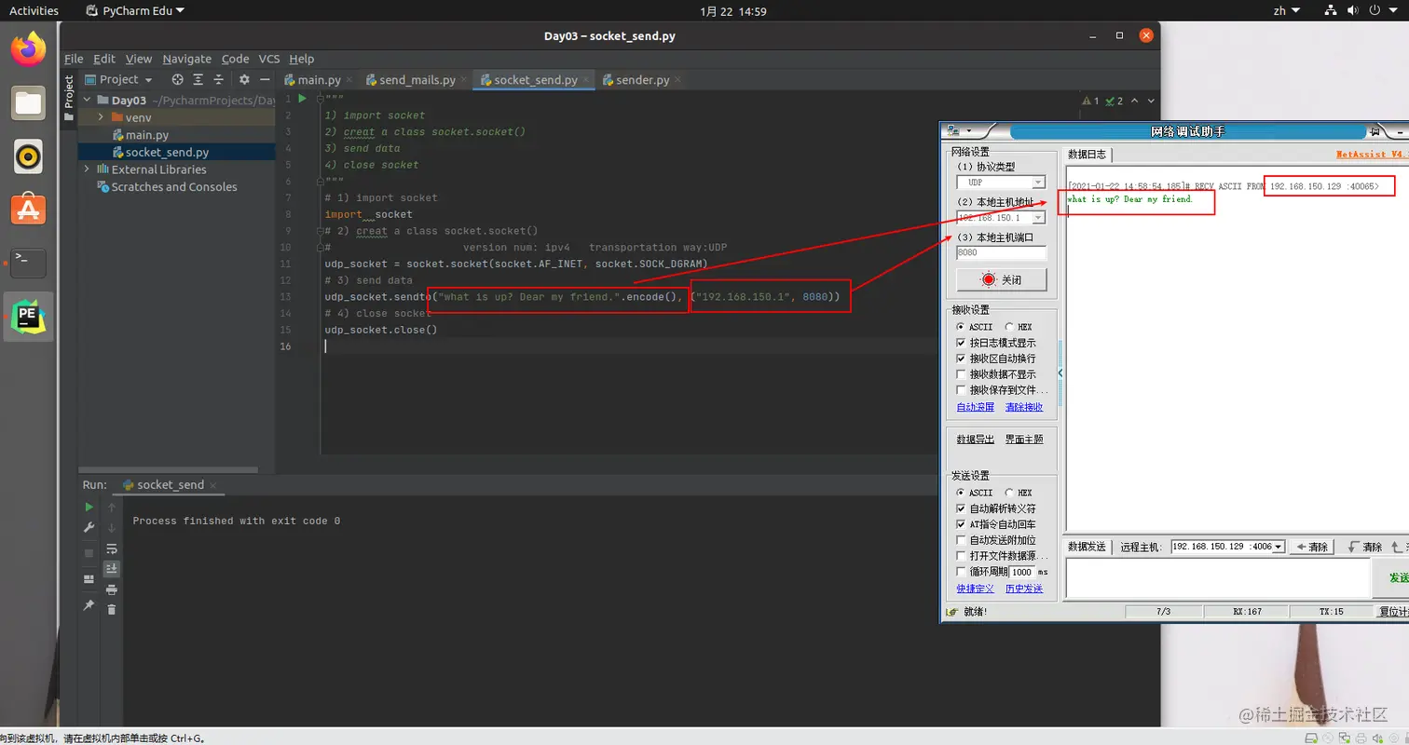
Task: Collapse NetAssist left settings panel arrow
Action: 1060,372
